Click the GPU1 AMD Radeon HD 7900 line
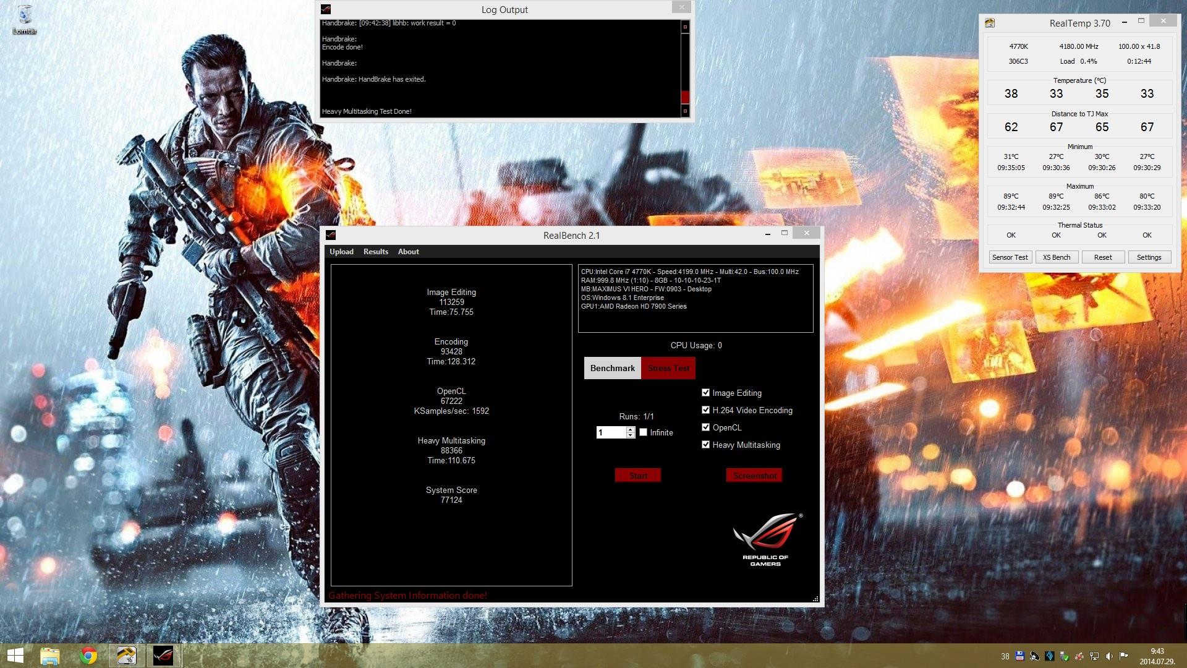This screenshot has height=668, width=1187. [634, 306]
